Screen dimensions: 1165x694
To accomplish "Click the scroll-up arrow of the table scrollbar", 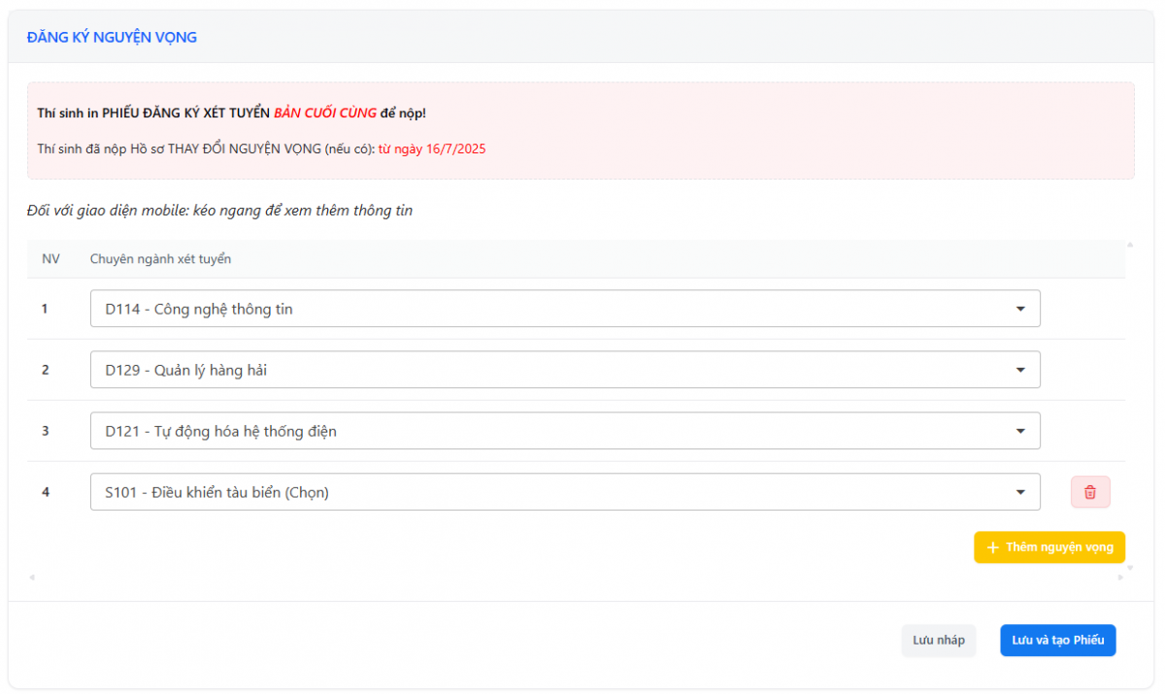I will [x=1130, y=245].
